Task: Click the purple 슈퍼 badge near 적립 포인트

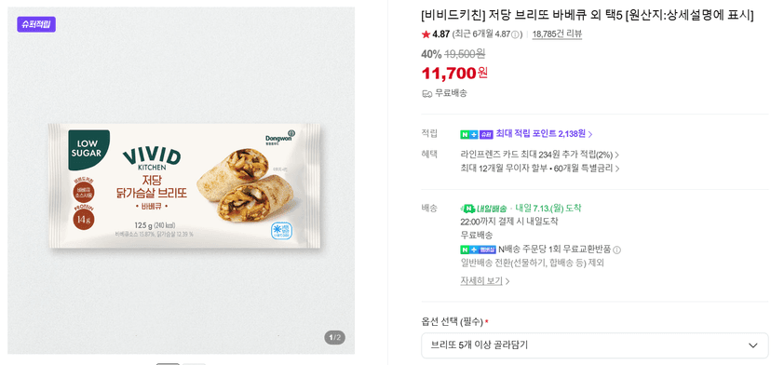Action: coord(486,134)
